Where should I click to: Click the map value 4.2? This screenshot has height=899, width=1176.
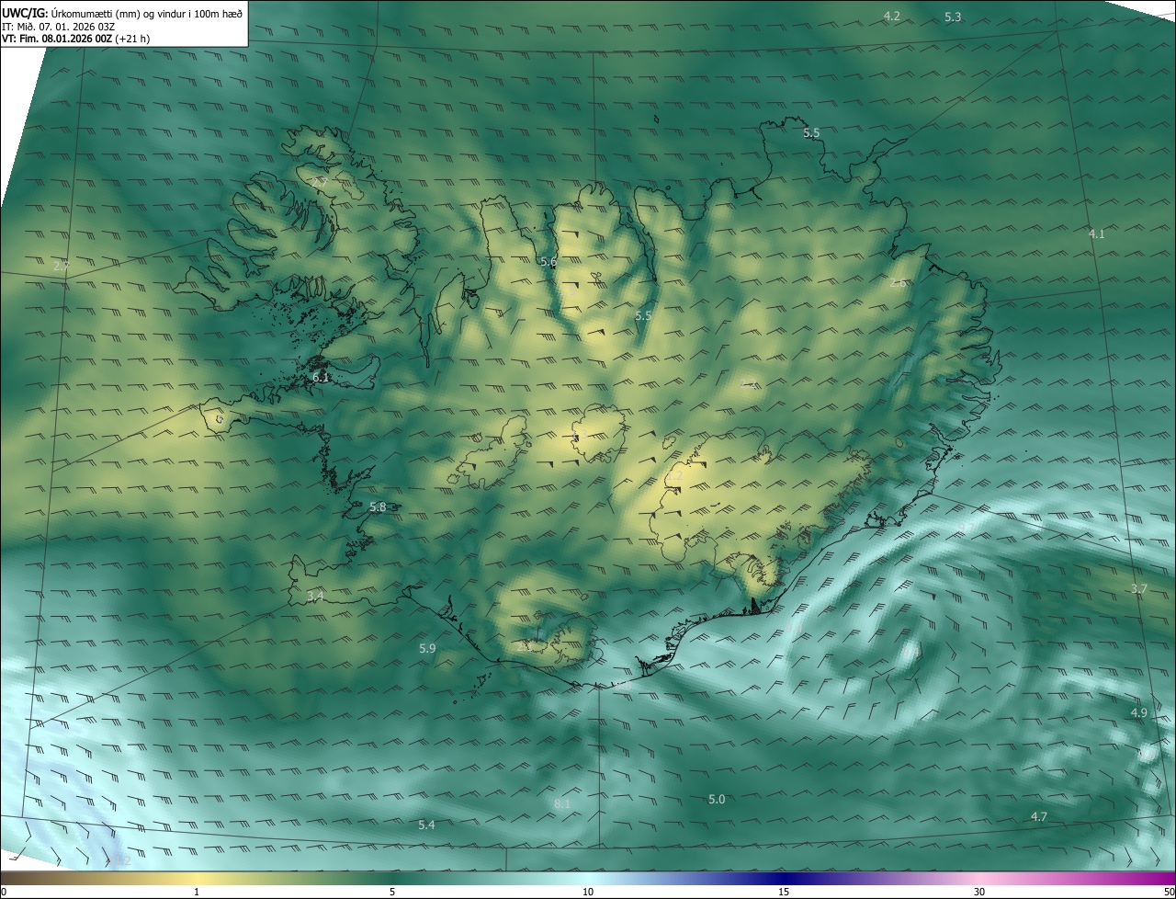tap(892, 17)
